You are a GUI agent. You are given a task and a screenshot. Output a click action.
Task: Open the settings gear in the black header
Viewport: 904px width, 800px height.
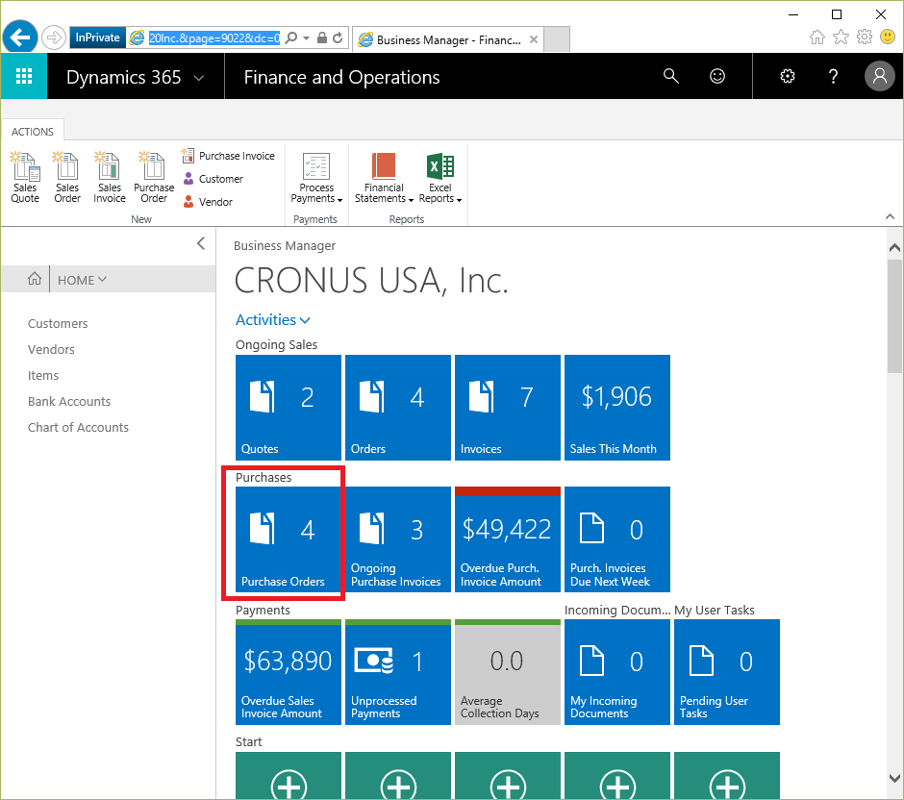[x=788, y=76]
